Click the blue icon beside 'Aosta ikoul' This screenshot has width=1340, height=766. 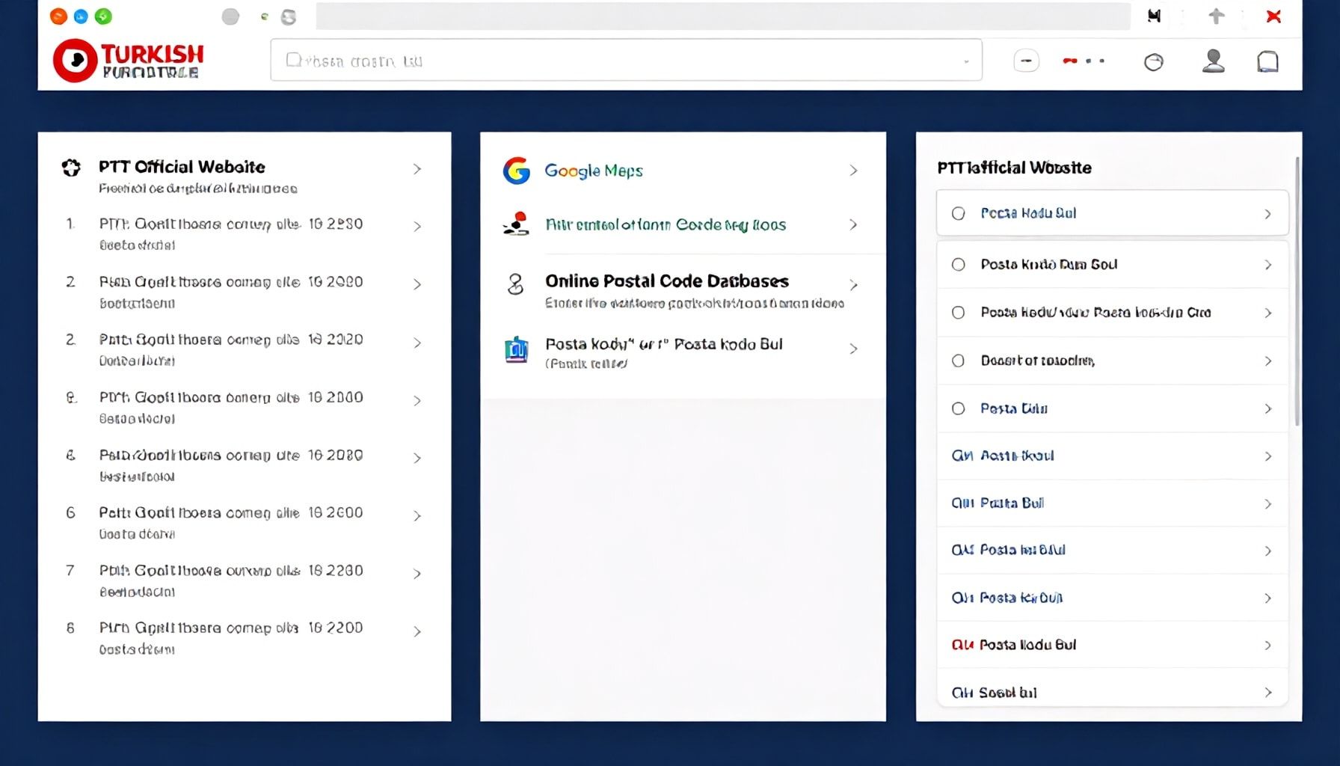[x=962, y=456]
